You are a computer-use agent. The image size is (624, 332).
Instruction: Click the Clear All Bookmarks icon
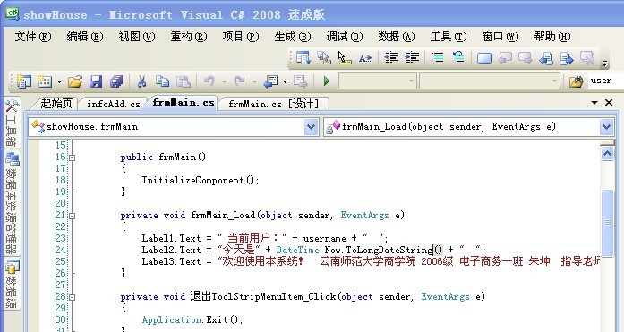(x=587, y=58)
